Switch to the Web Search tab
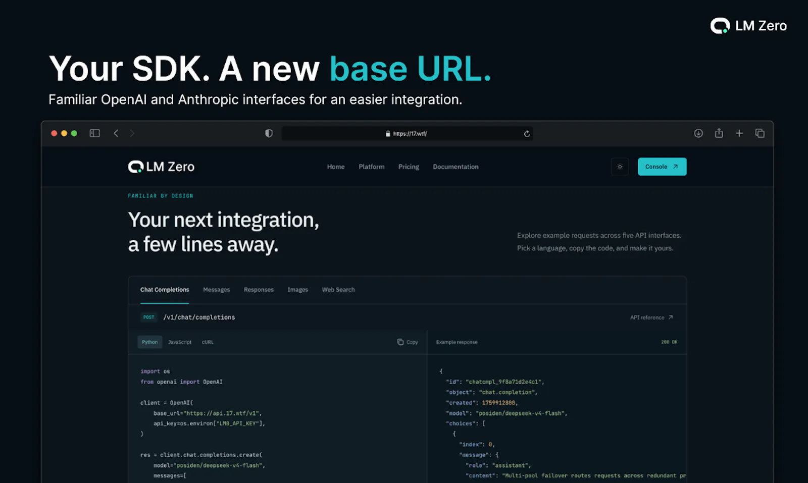808x483 pixels. pos(338,290)
